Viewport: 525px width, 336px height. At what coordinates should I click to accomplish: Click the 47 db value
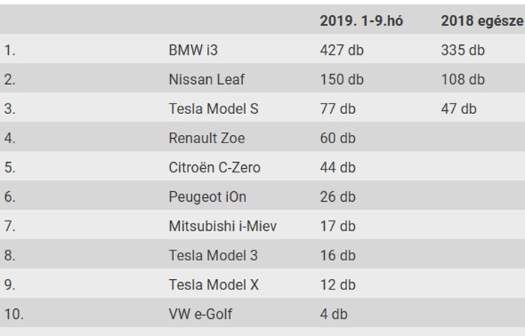(458, 109)
